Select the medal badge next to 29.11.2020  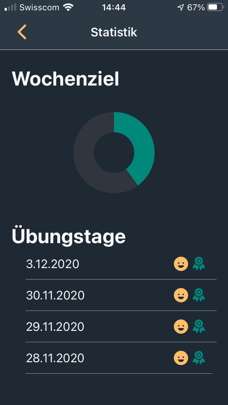click(x=199, y=327)
